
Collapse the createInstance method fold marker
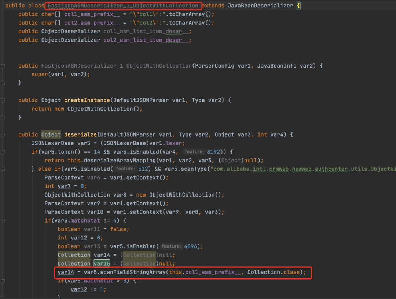click(3, 100)
